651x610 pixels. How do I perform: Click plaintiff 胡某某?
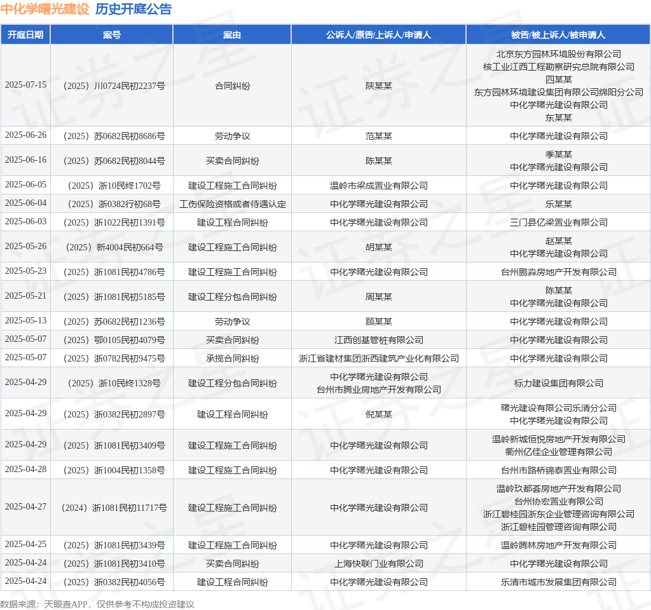tap(379, 247)
